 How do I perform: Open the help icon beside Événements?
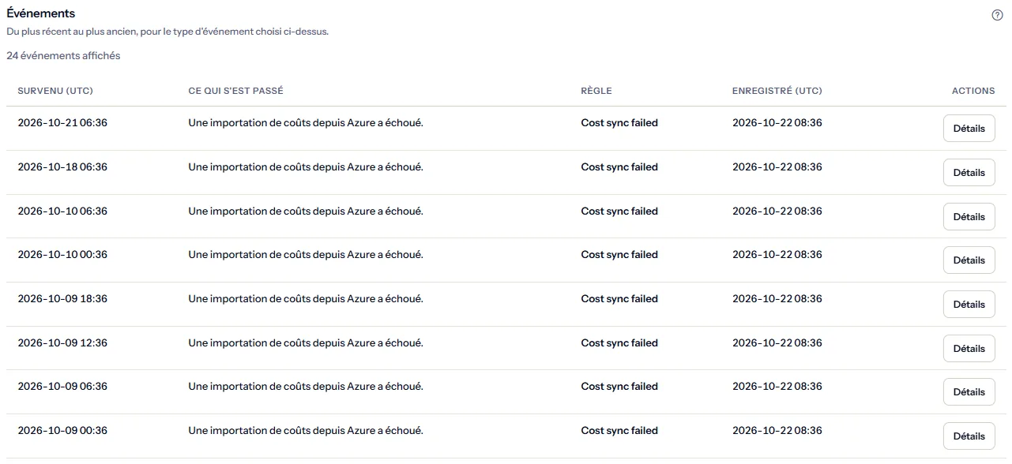tap(997, 15)
